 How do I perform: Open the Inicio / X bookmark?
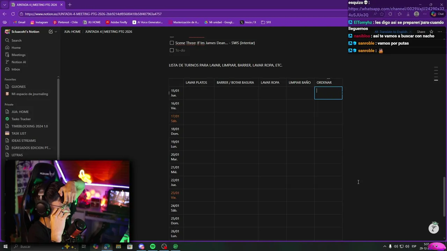[x=248, y=22]
